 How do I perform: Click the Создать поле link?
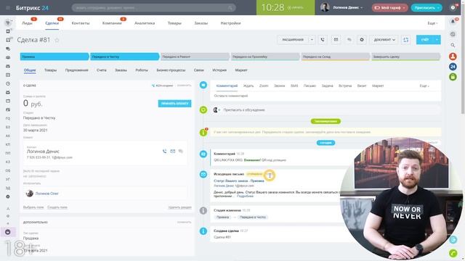point(57,207)
